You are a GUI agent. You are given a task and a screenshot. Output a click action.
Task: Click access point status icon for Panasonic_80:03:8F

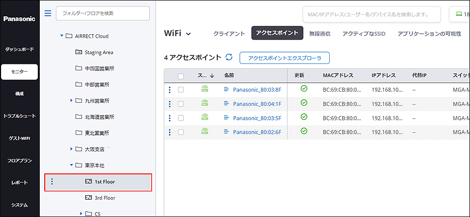coord(205,89)
